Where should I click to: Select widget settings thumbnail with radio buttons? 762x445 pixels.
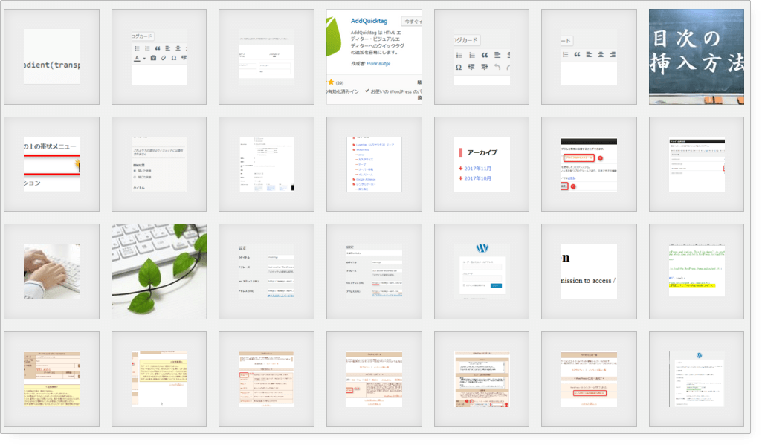[159, 164]
